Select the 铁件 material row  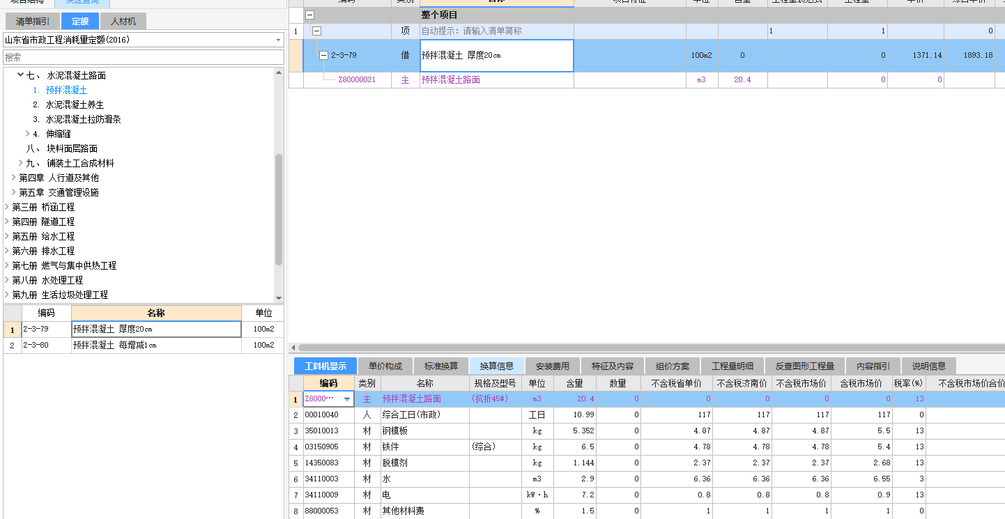647,447
